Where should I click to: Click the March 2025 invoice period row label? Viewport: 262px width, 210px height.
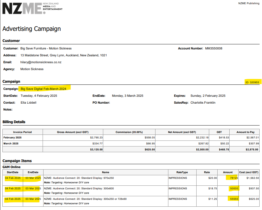[11, 143]
